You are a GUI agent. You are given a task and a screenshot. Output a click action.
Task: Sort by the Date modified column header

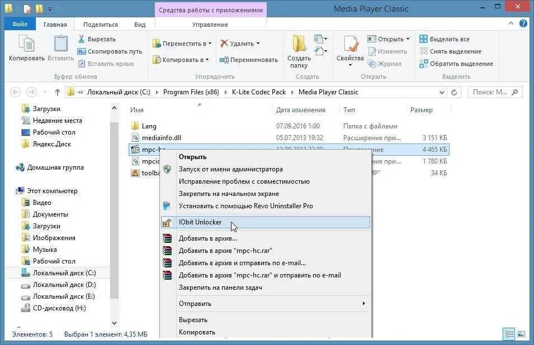click(x=300, y=110)
